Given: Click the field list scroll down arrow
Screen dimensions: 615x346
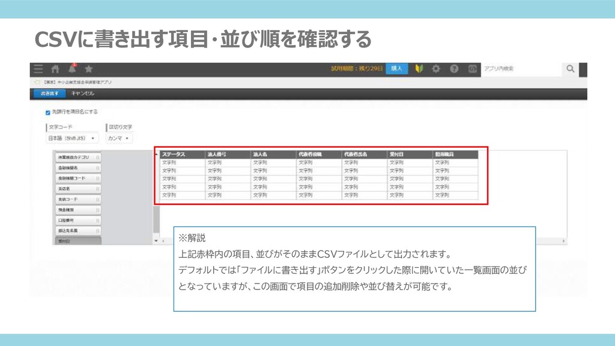Looking at the screenshot, I should [x=157, y=241].
